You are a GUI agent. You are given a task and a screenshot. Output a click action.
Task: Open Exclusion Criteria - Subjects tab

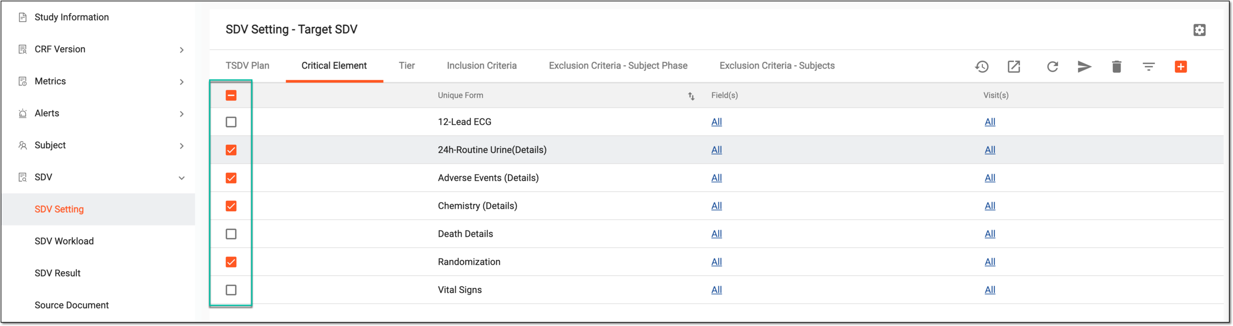pyautogui.click(x=777, y=66)
